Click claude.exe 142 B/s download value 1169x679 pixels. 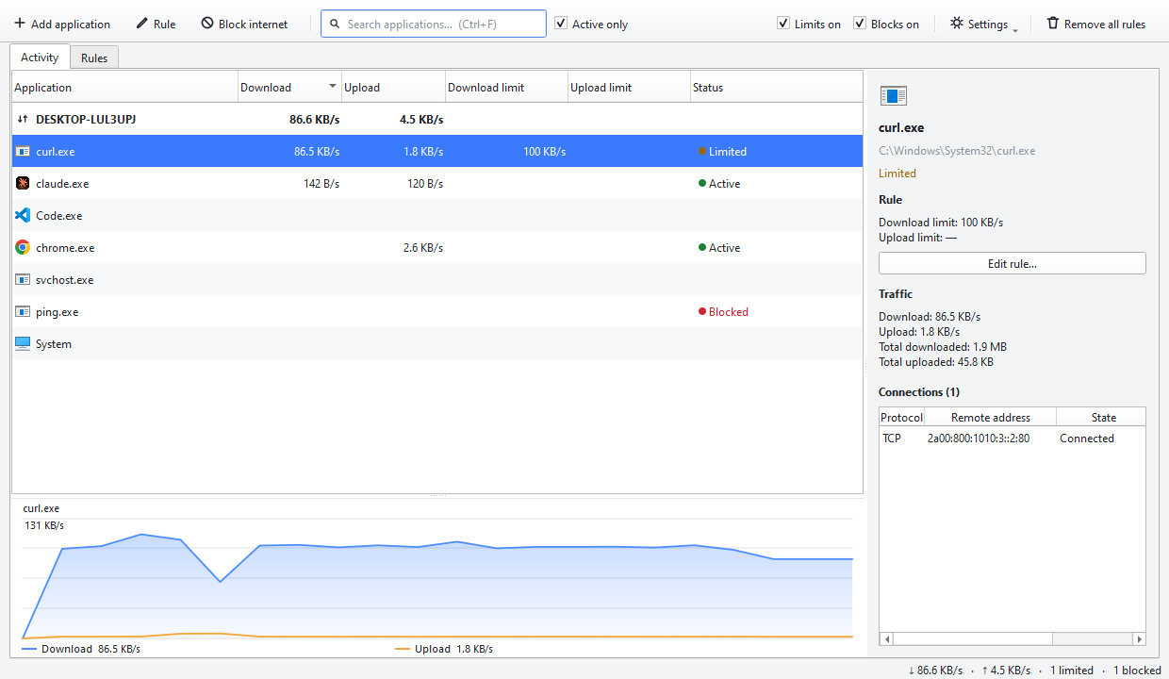[x=321, y=184]
